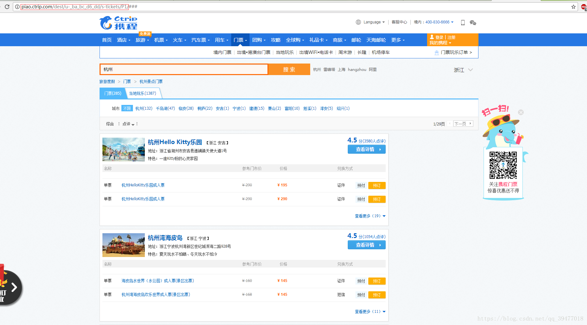This screenshot has height=325, width=587.
Task: Select 出境WiFi•电话卡 submenu item
Action: point(316,52)
